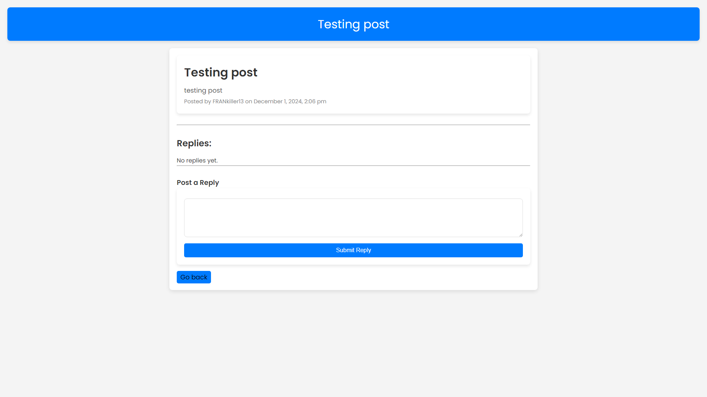Click the 'Replies:' section heading

coord(194,143)
